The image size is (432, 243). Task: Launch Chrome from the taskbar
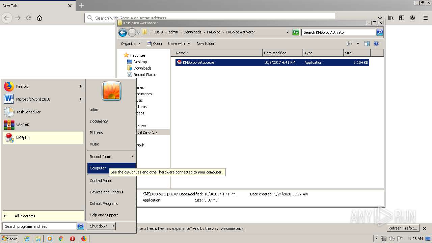61,239
